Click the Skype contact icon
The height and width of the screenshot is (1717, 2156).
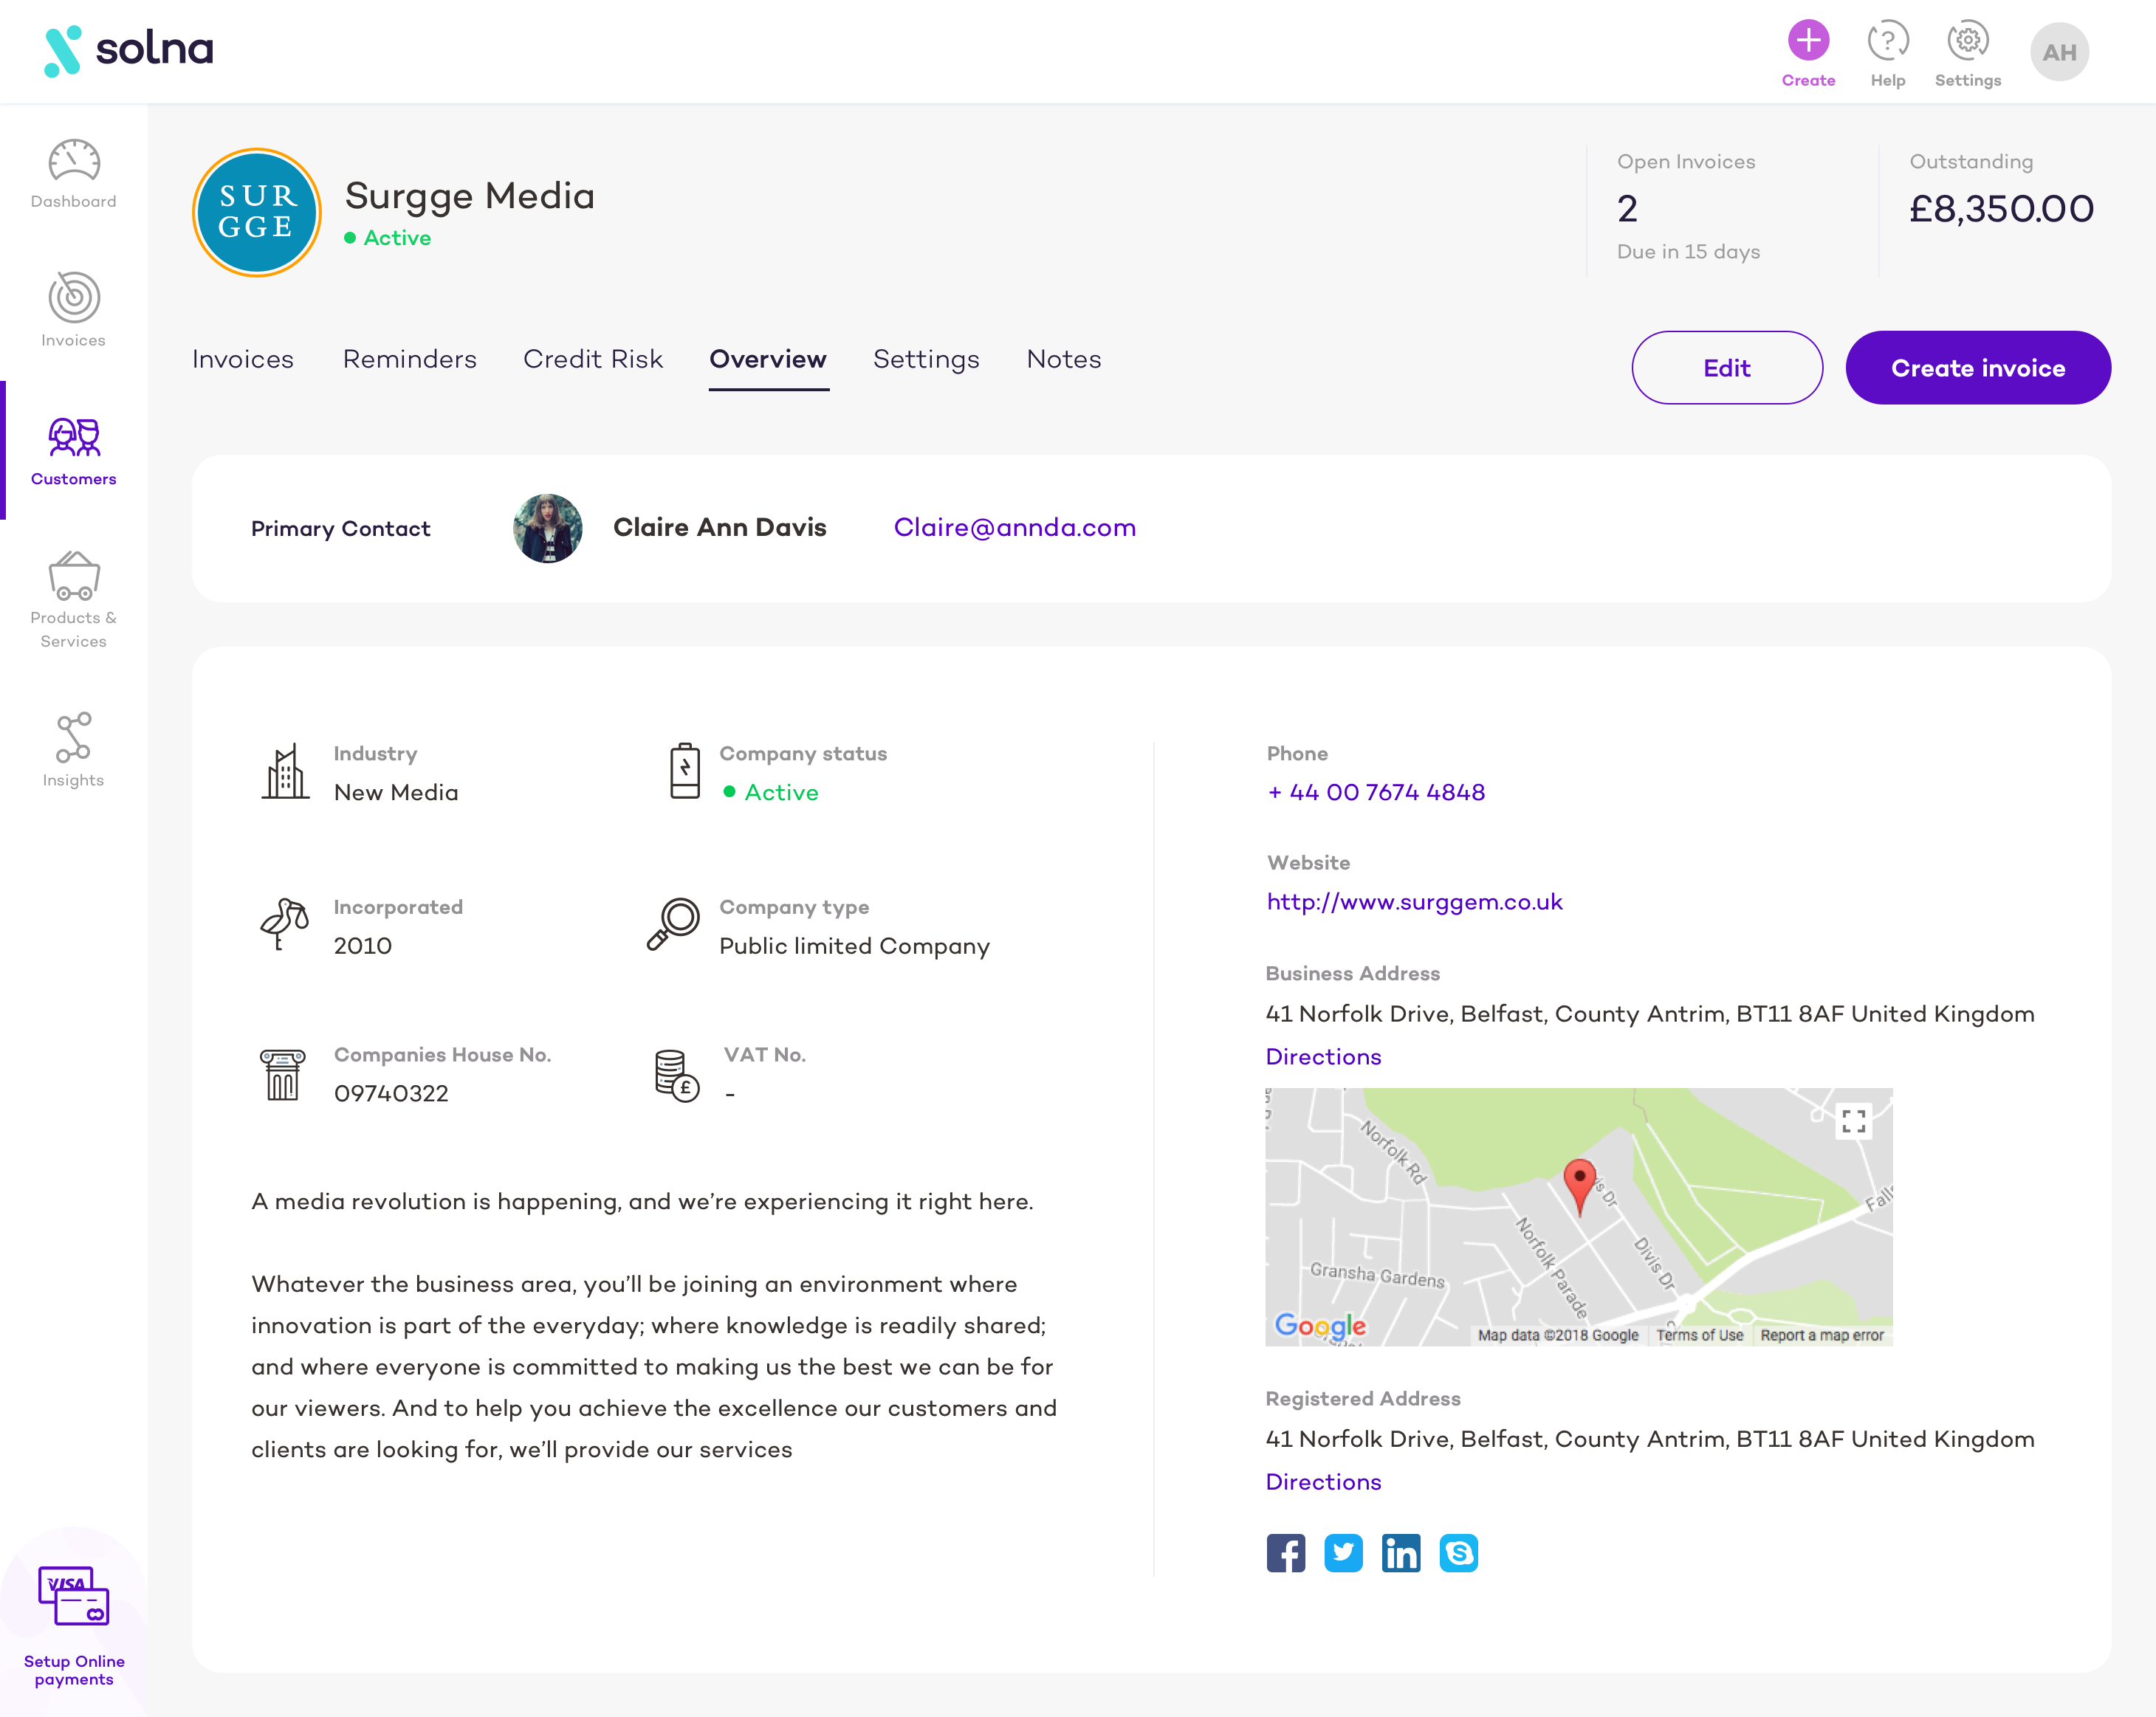coord(1458,1552)
